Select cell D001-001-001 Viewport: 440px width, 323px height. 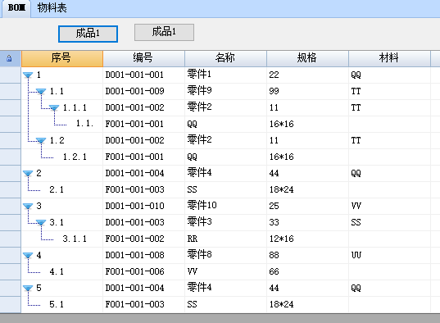(143, 75)
